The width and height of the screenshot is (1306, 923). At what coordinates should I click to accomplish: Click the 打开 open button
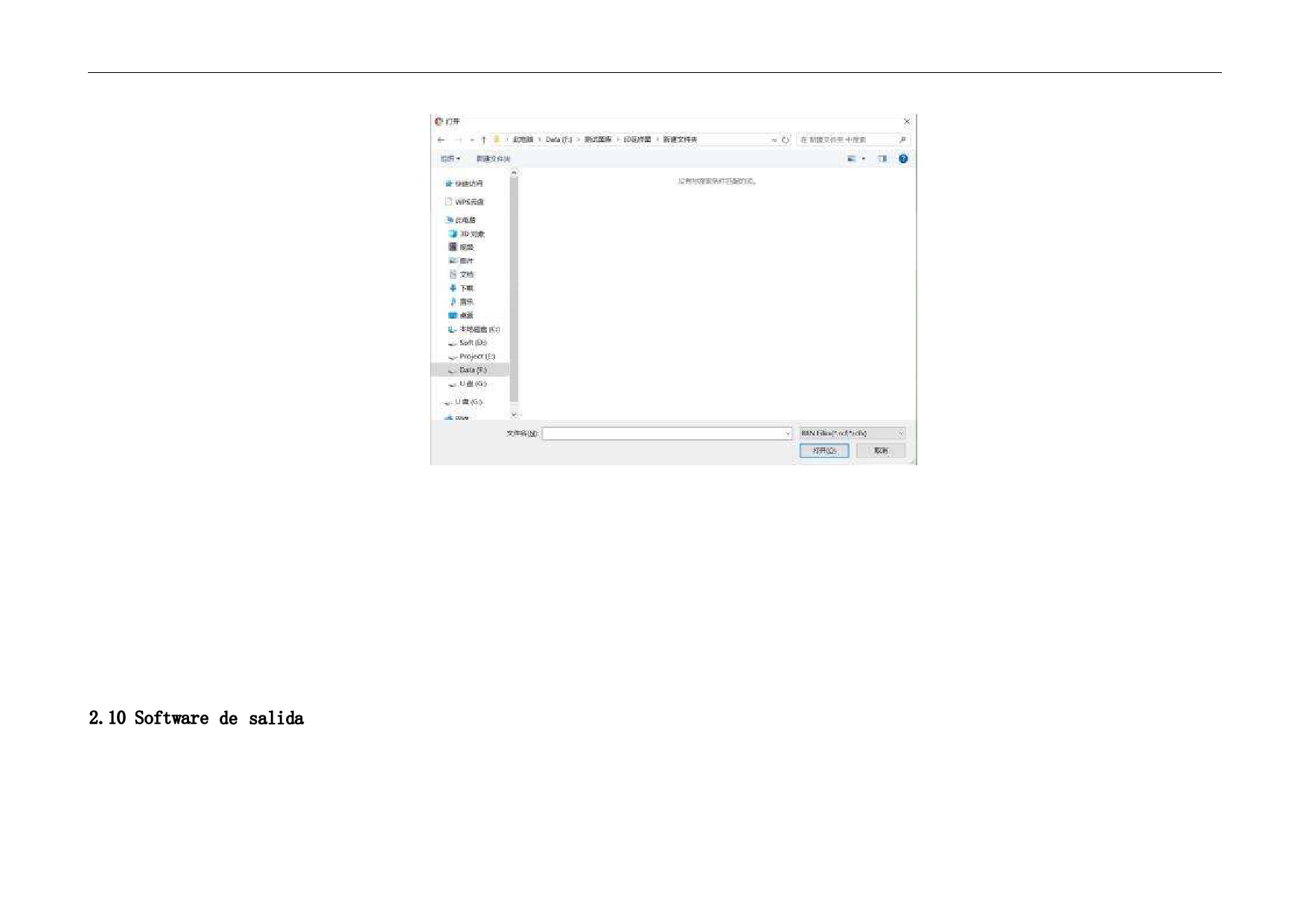[824, 450]
